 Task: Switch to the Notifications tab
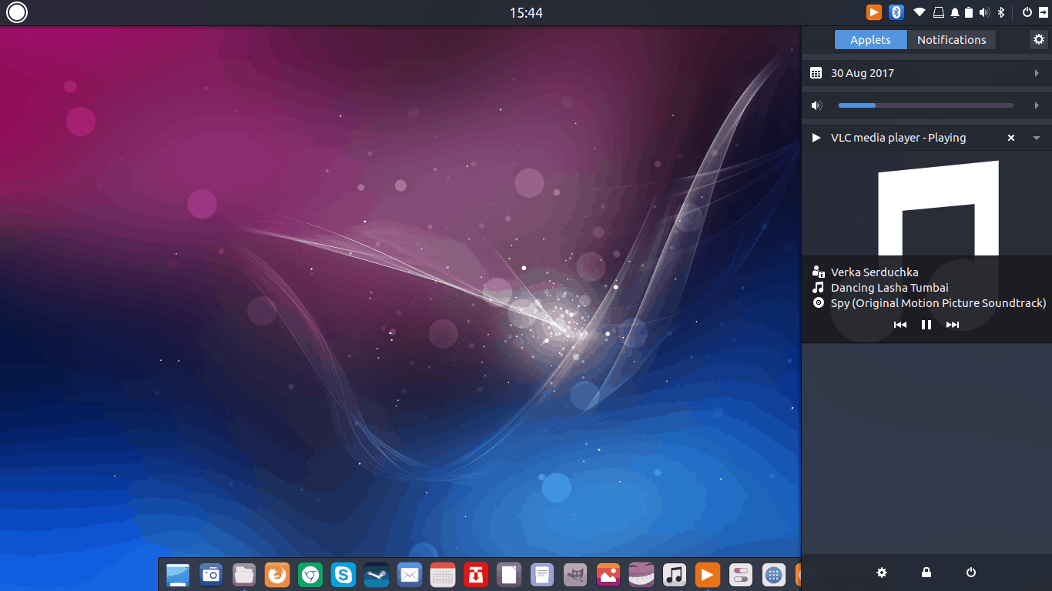coord(951,40)
